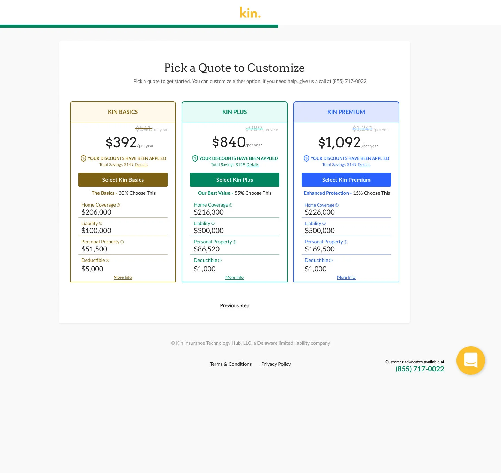Image resolution: width=501 pixels, height=473 pixels.
Task: Click the $5,000 deductible value
Action: [92, 269]
